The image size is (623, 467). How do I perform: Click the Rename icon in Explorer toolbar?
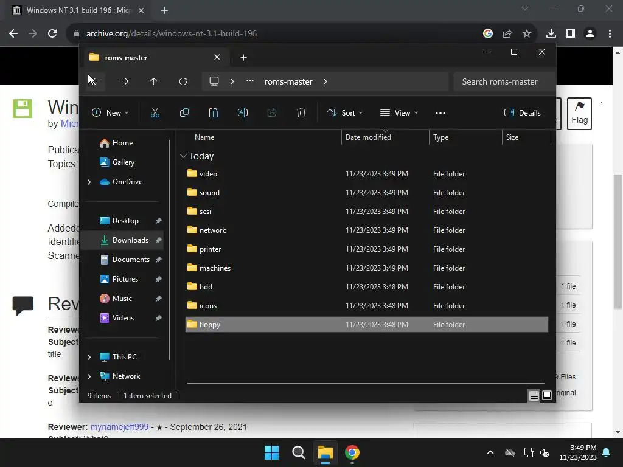pyautogui.click(x=242, y=112)
